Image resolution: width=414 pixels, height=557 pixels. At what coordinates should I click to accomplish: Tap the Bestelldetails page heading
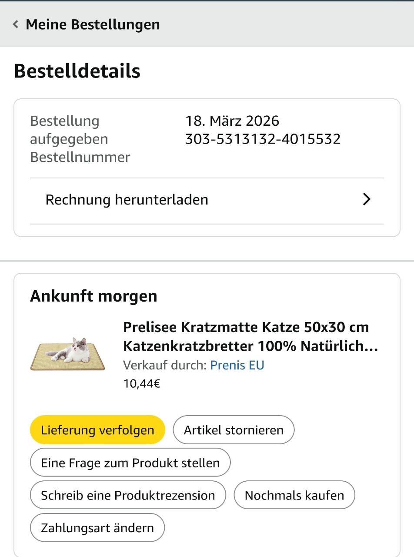(x=77, y=71)
